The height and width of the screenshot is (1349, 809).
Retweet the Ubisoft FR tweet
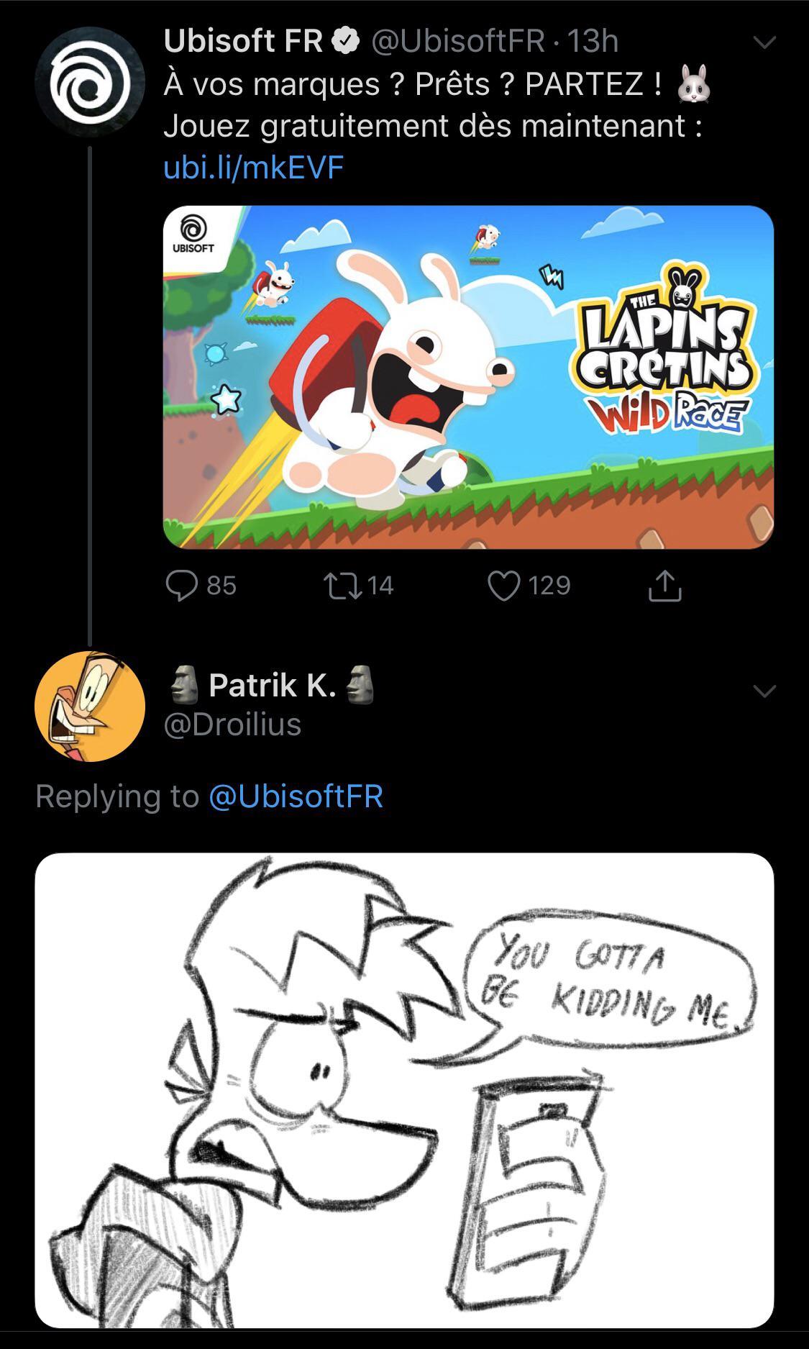342,585
